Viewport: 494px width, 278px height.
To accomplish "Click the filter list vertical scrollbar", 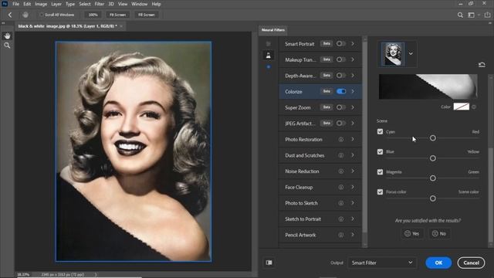I will [x=365, y=137].
